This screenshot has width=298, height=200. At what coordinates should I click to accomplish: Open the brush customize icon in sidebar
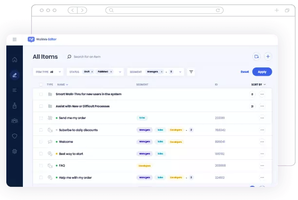[x=15, y=105]
